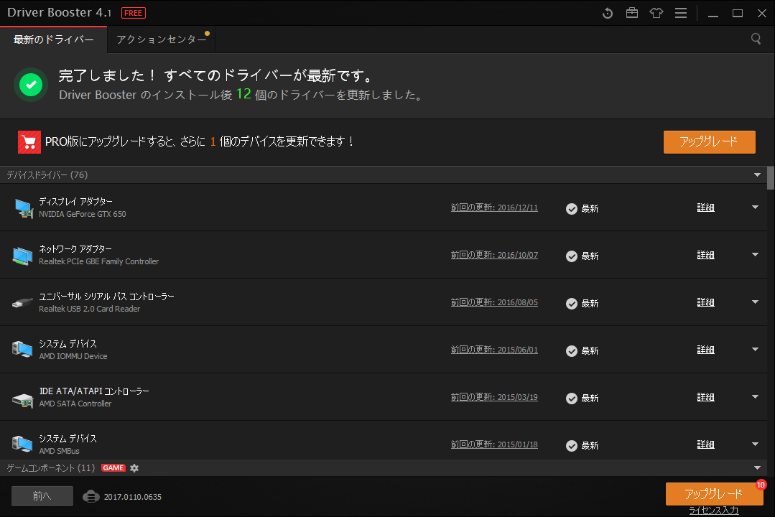Viewport: 775px width, 517px height.
Task: Switch to アクションセンター tab
Action: coord(161,39)
